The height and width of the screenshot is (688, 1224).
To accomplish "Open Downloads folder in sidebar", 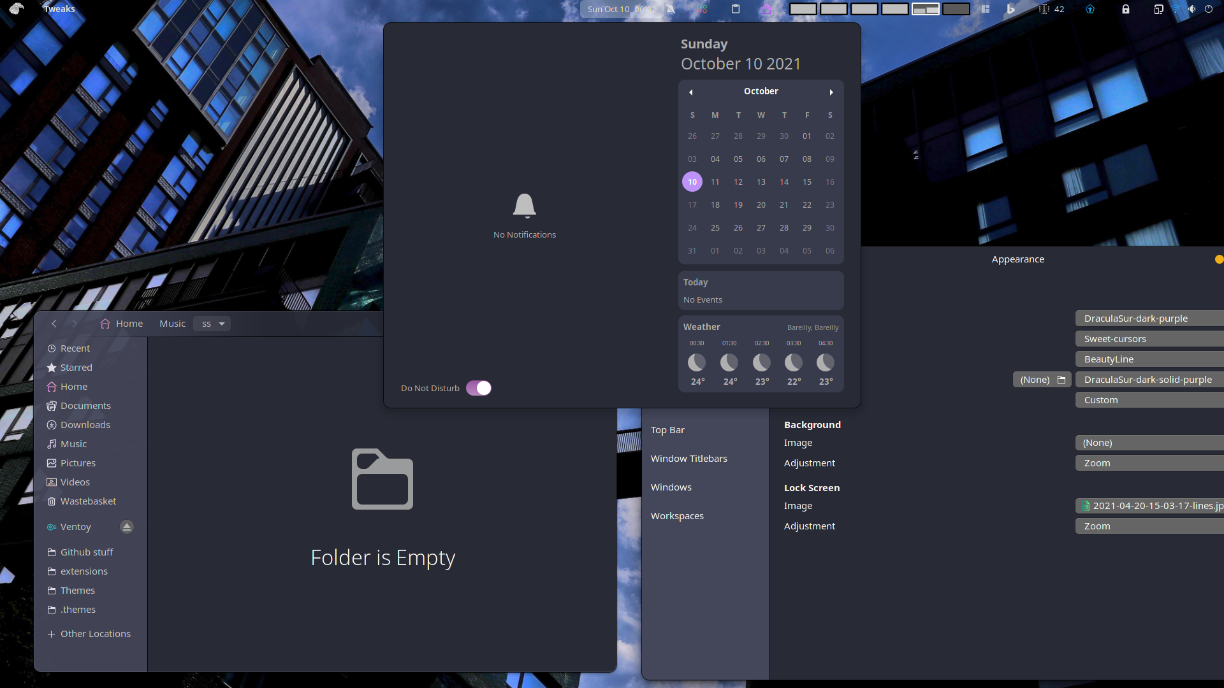I will pos(85,425).
